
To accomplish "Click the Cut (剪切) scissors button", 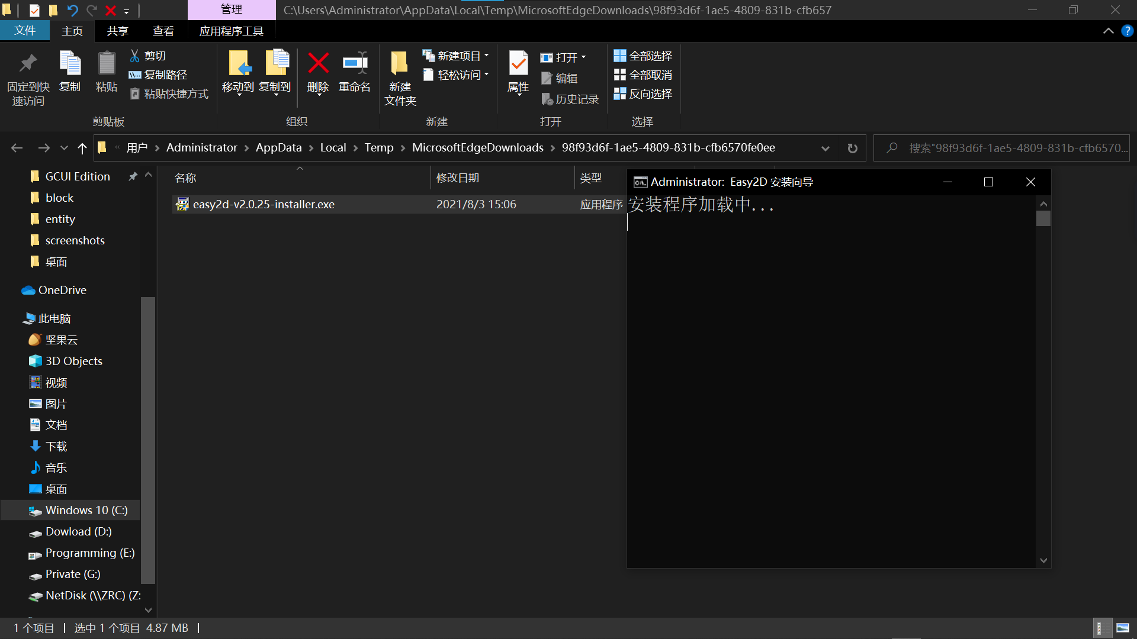I will (x=148, y=56).
